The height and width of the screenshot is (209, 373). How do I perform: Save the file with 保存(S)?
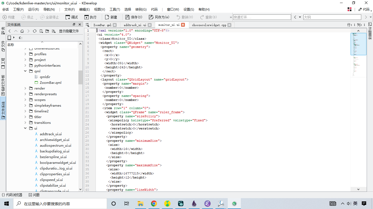134,17
